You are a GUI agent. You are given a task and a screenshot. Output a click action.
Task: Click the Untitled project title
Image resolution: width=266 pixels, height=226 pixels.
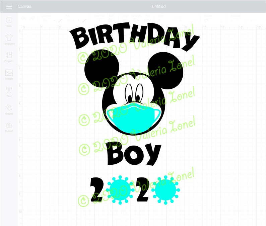(158, 6)
